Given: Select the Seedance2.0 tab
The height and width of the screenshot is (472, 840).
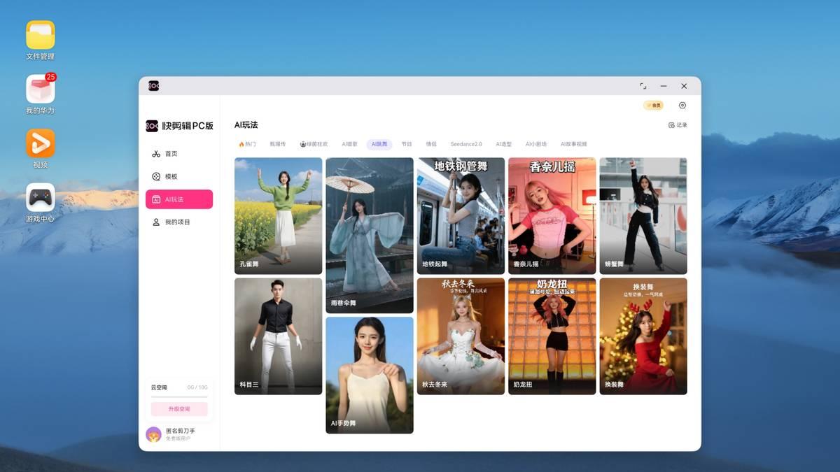Looking at the screenshot, I should (466, 144).
